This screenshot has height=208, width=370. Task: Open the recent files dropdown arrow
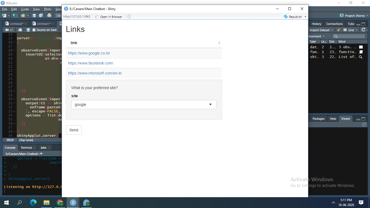pos(28,16)
